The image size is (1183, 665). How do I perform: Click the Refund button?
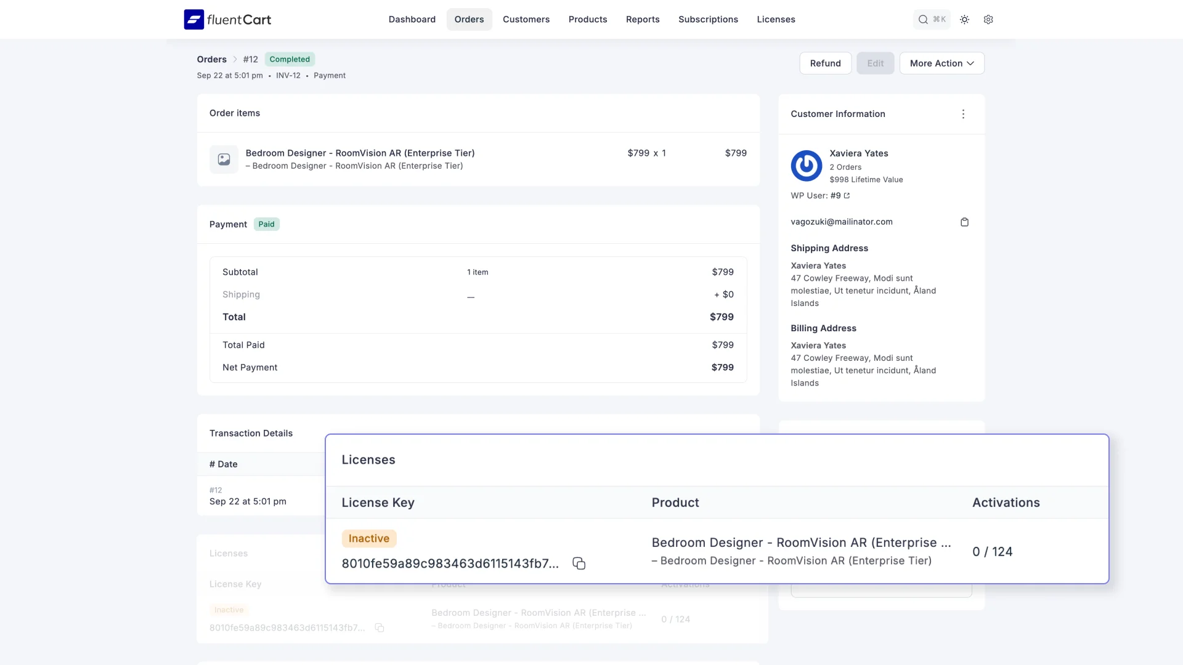pos(825,63)
